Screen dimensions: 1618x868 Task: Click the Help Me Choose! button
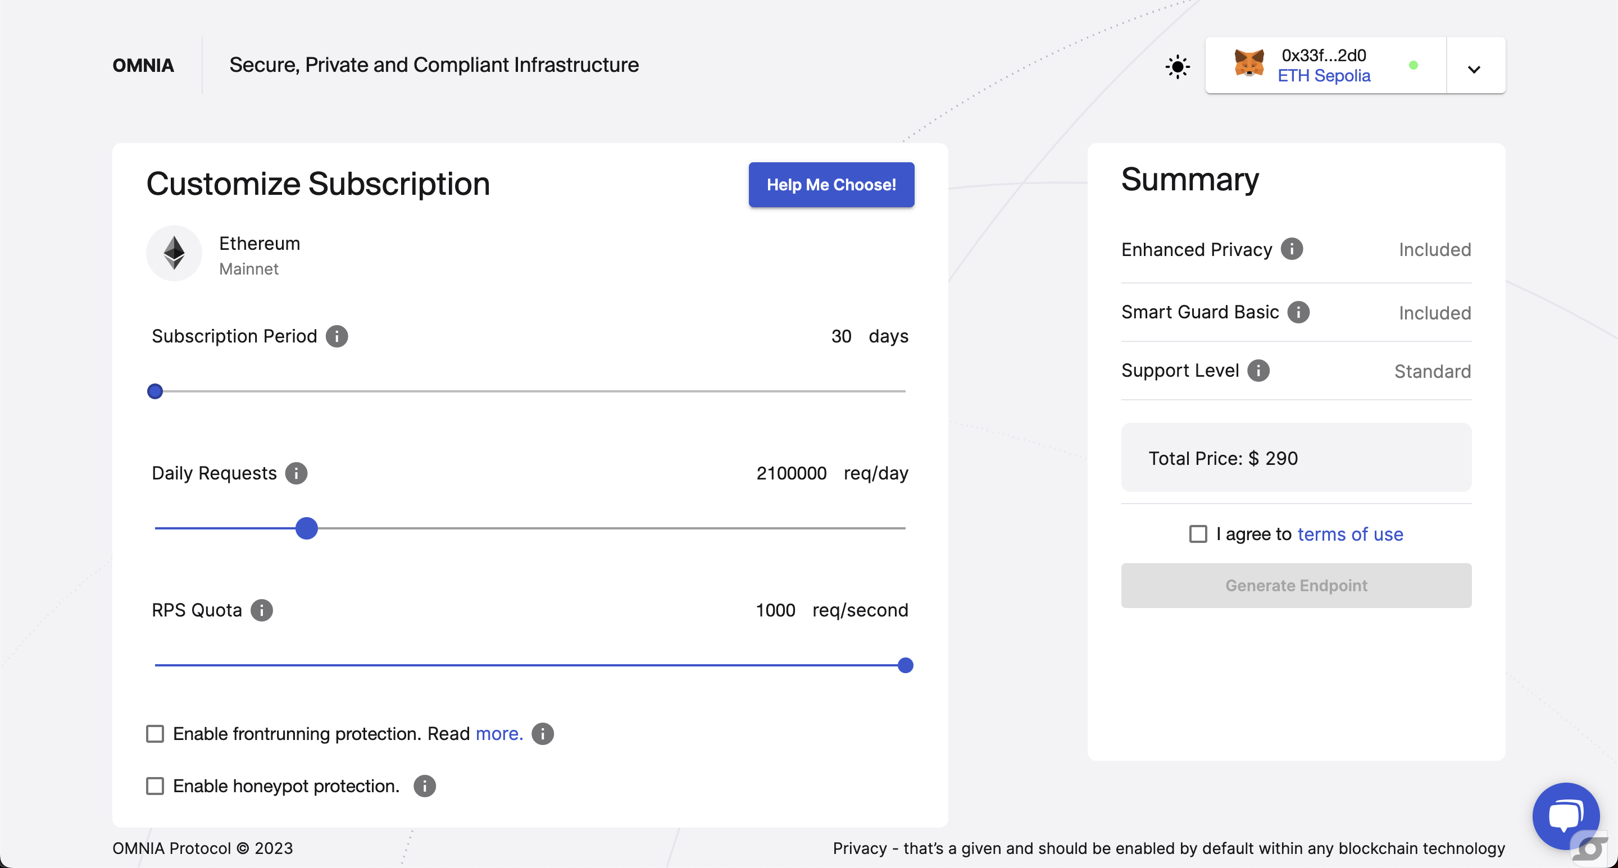pyautogui.click(x=831, y=185)
